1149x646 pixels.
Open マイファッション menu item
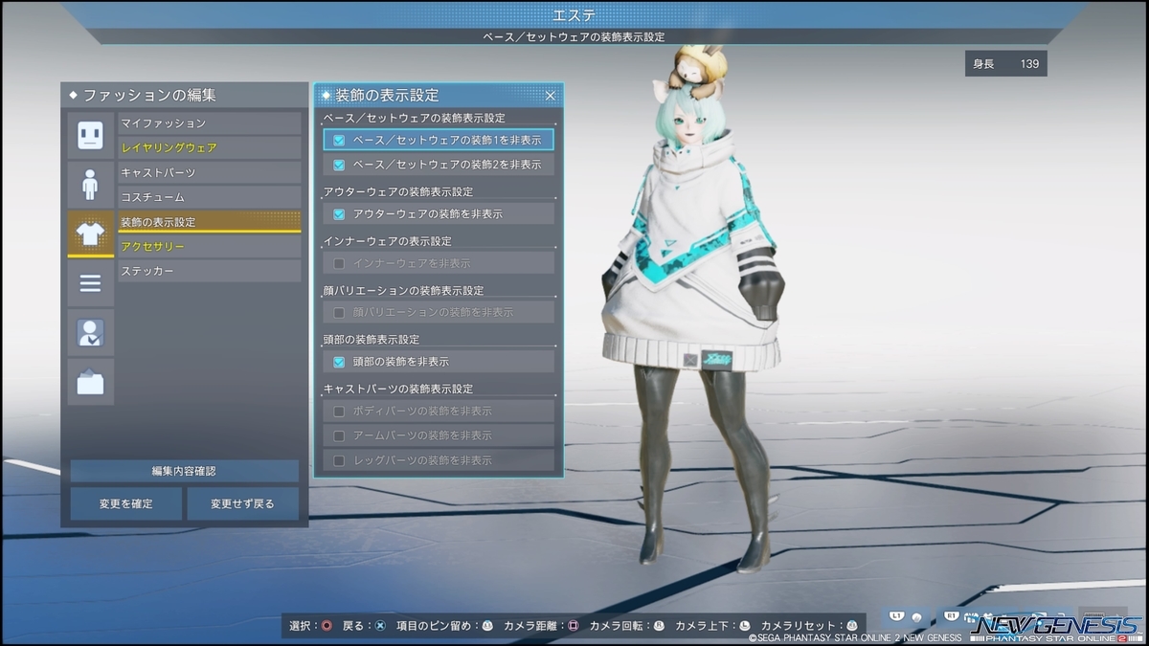[x=210, y=123]
